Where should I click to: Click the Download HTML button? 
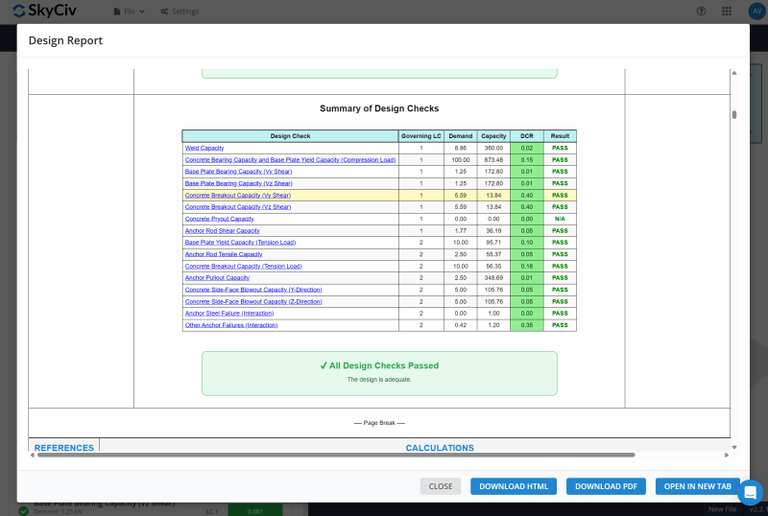[x=514, y=486]
